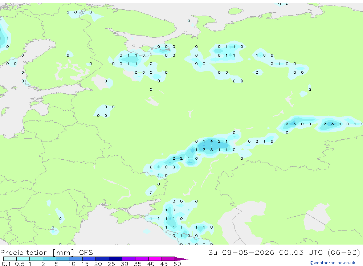The height and width of the screenshot is (266, 363).
Task: Click the 30–35 mm violet legend swatch
Action: tap(129, 259)
